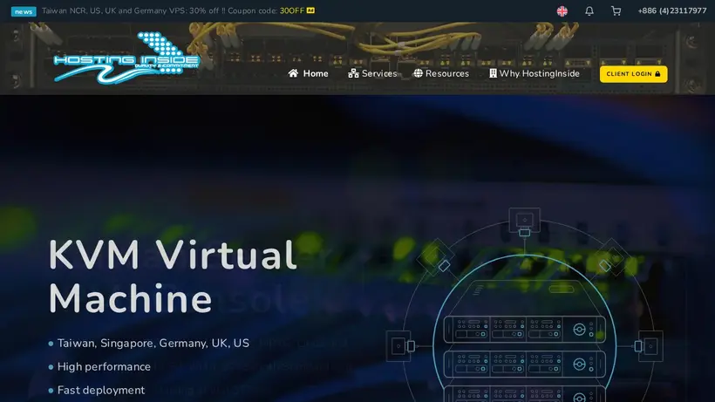
Task: Click the news badge label
Action: pos(24,11)
